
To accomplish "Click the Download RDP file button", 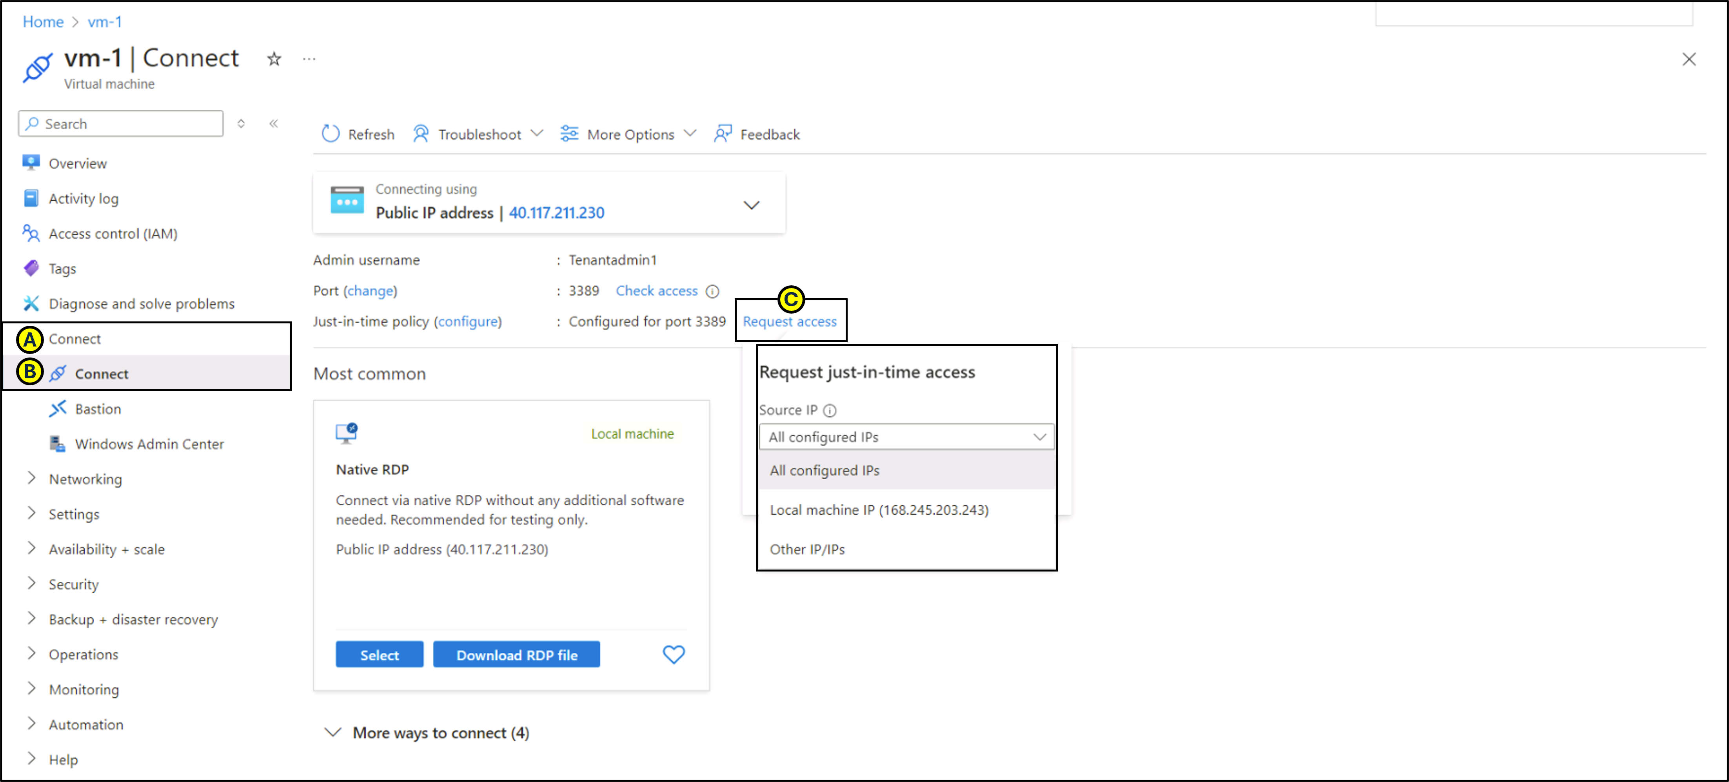I will pyautogui.click(x=516, y=655).
